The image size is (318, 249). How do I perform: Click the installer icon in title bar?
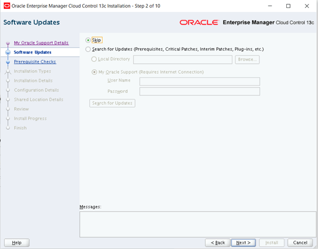tap(6, 6)
